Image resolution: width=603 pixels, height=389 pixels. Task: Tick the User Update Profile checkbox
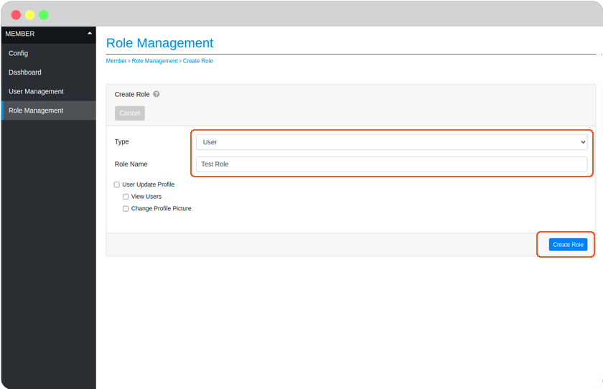click(116, 184)
